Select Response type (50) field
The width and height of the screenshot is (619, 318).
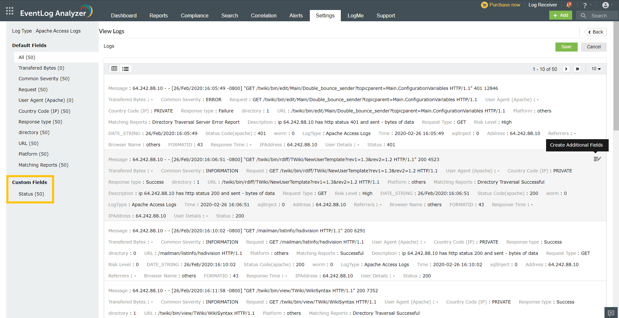[x=40, y=122]
